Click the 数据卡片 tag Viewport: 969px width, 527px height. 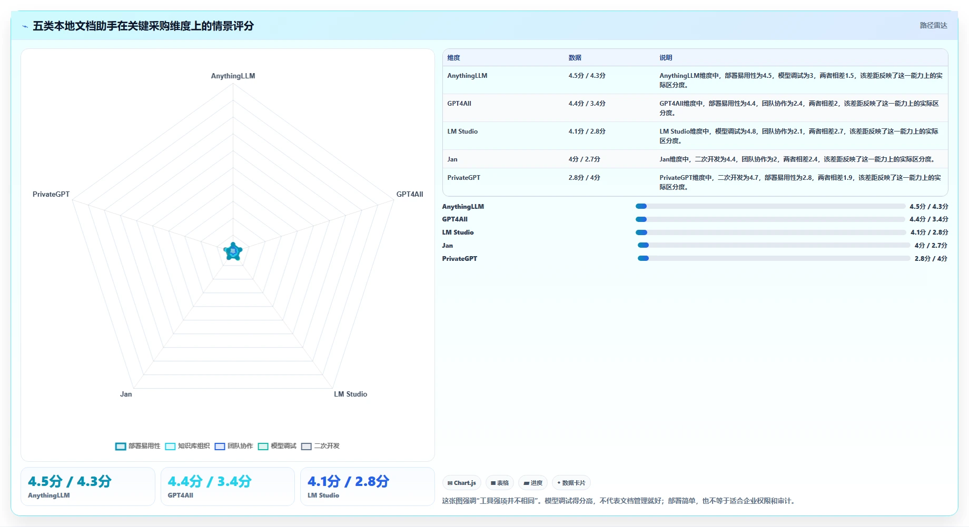571,483
